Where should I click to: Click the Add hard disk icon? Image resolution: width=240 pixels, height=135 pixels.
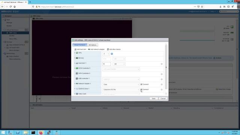(75, 49)
